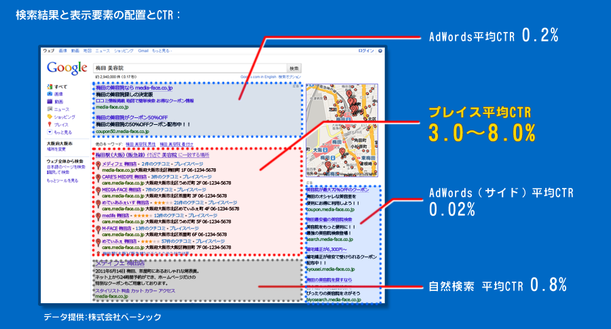The width and height of the screenshot is (611, 329).
Task: Open ad 梅田の美容院がクーポン50%OFF
Action: point(132,117)
